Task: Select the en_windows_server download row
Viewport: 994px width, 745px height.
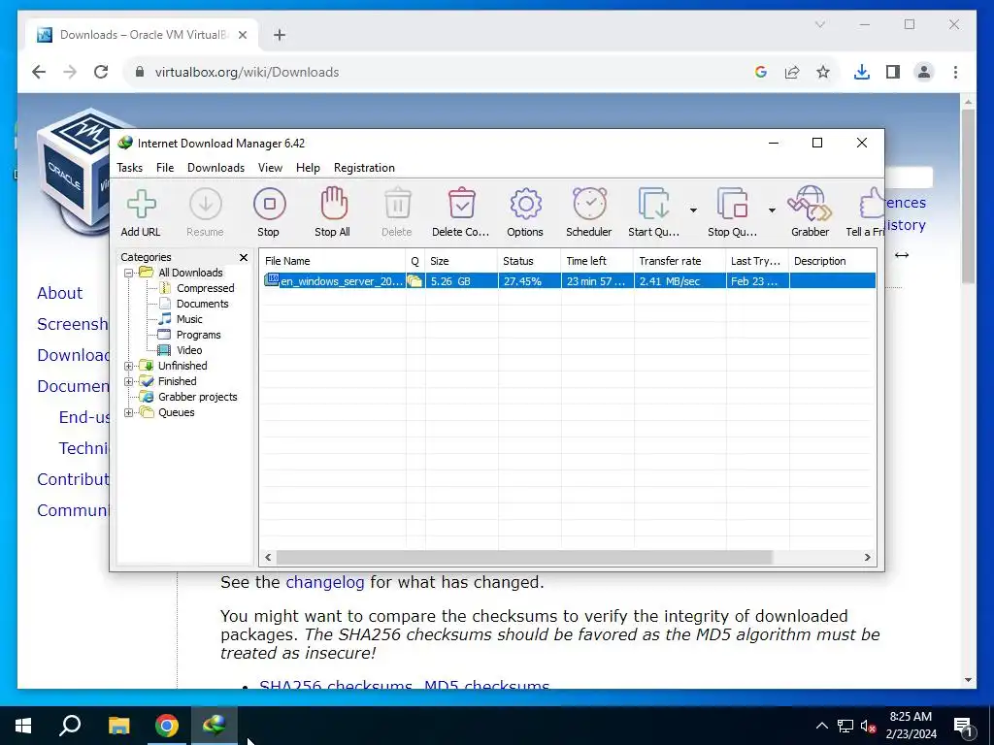Action: (x=568, y=281)
